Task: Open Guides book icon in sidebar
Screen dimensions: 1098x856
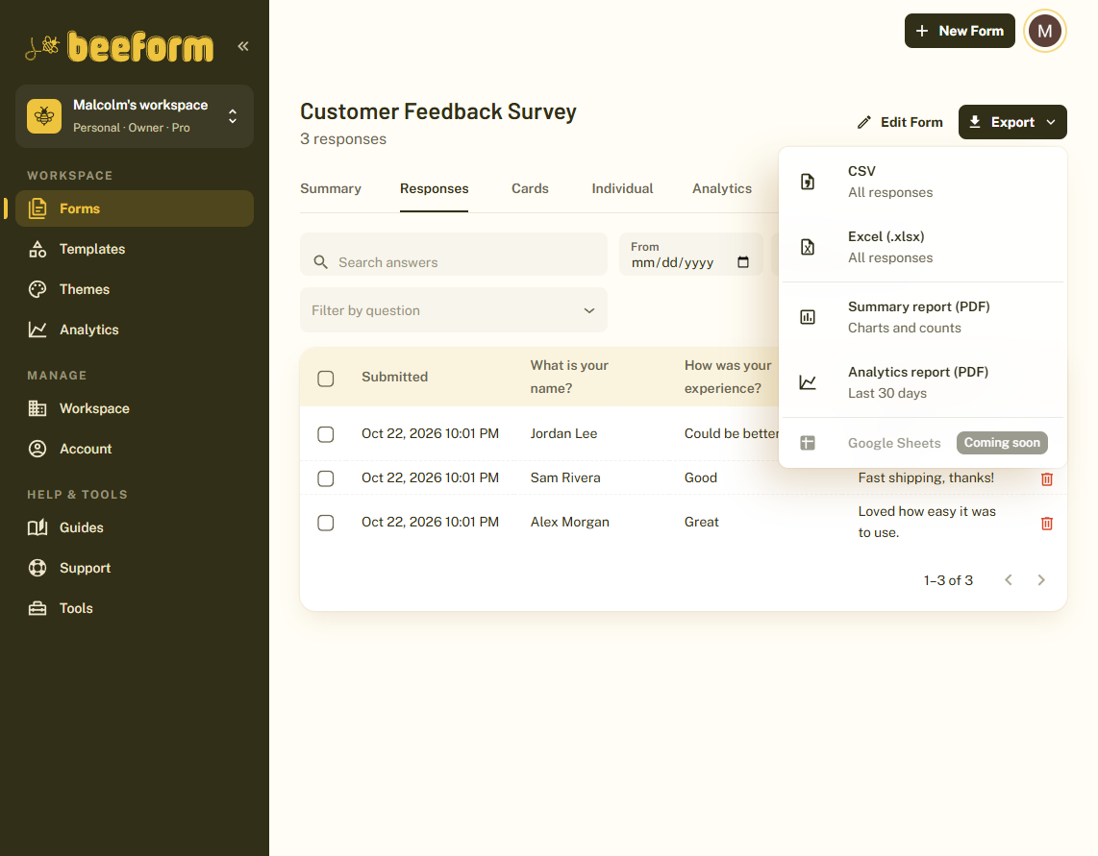Action: click(37, 527)
